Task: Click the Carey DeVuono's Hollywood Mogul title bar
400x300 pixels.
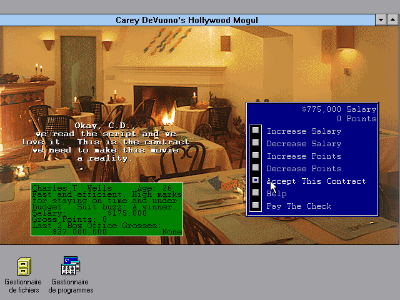Action: [x=187, y=20]
